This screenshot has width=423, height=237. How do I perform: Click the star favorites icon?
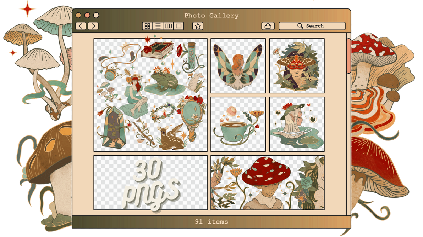point(198,26)
